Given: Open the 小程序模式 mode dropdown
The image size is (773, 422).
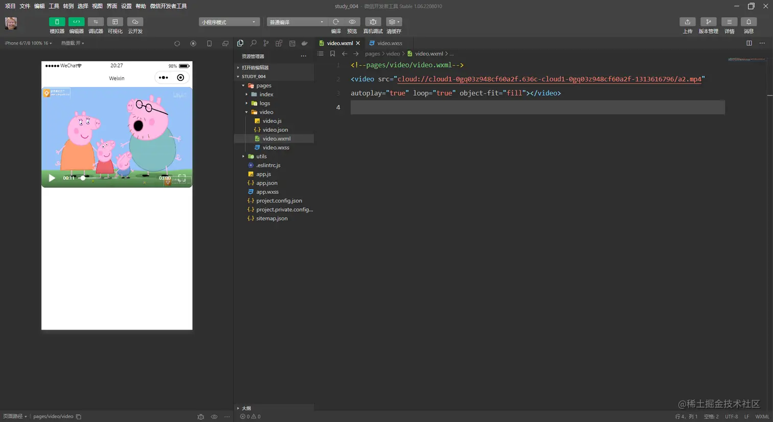Looking at the screenshot, I should pyautogui.click(x=229, y=22).
